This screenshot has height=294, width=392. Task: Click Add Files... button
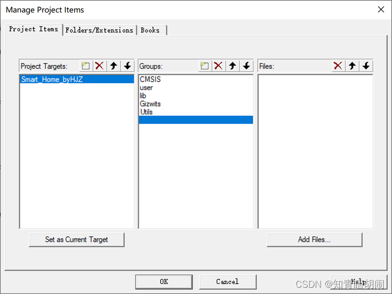[x=314, y=240]
